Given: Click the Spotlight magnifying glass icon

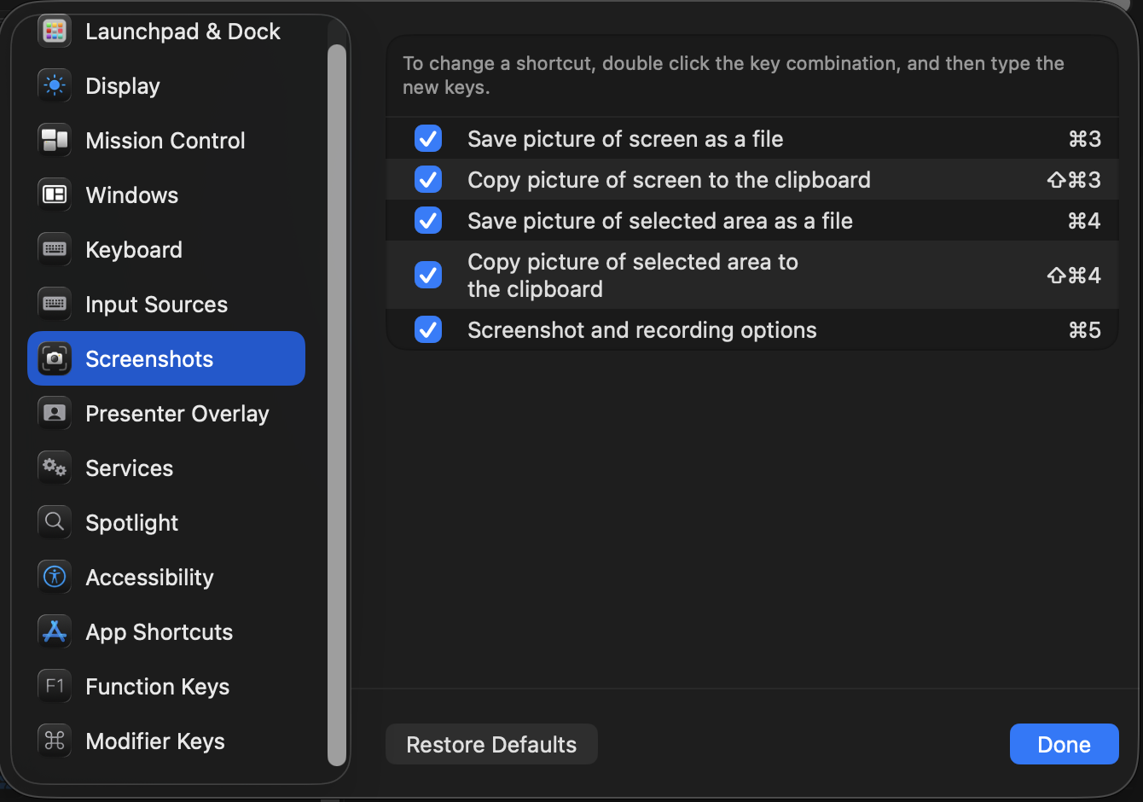Looking at the screenshot, I should 55,523.
